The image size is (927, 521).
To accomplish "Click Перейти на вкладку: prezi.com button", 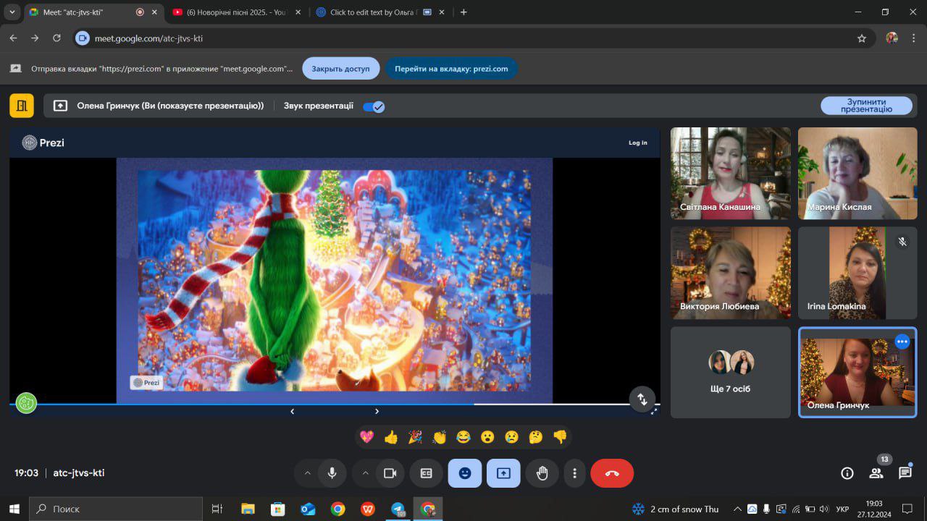I will pyautogui.click(x=451, y=69).
